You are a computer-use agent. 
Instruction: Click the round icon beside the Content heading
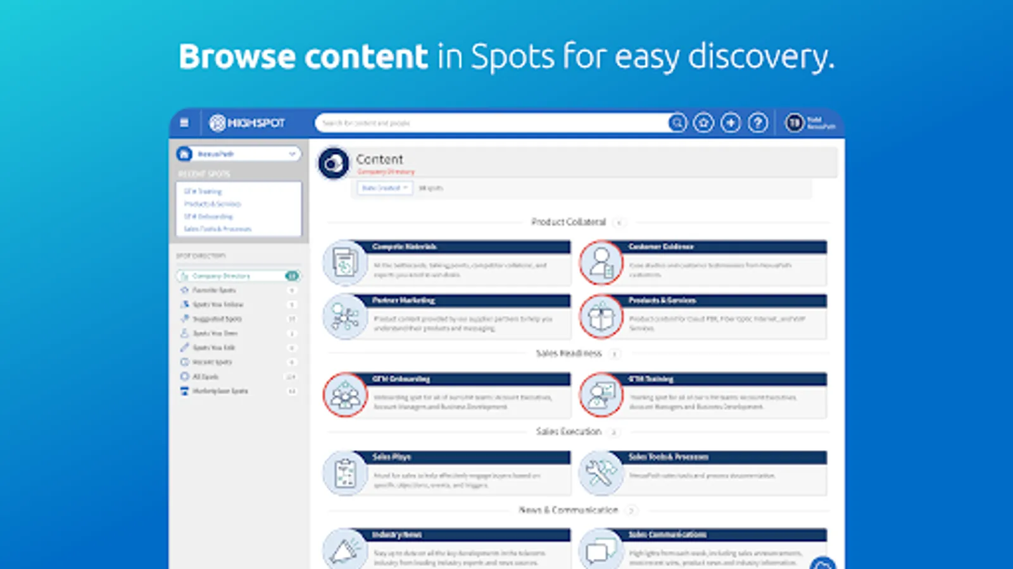(x=333, y=164)
